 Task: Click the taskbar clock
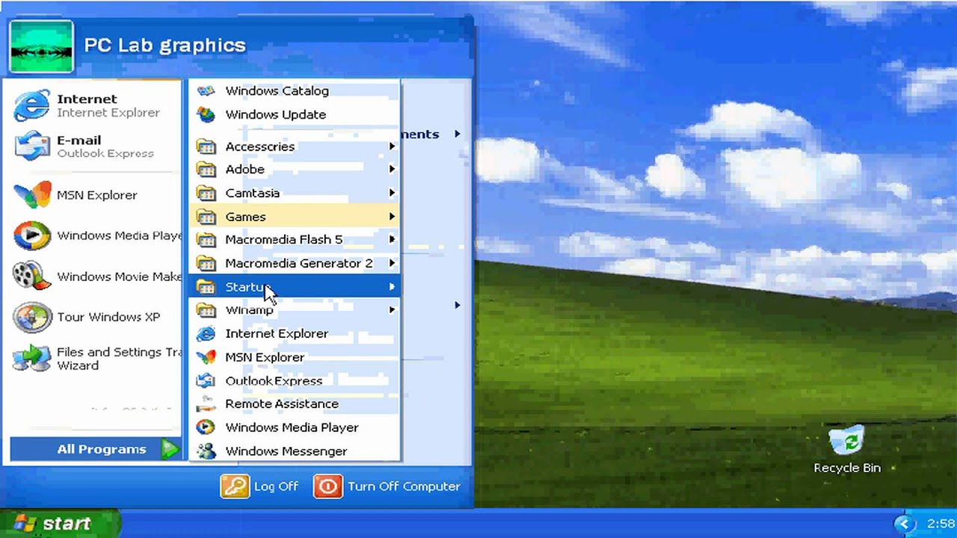tap(940, 524)
